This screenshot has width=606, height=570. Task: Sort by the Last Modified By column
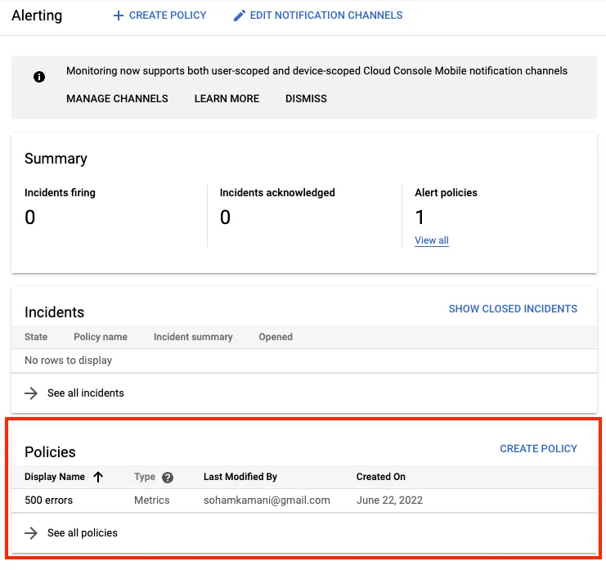pos(240,477)
